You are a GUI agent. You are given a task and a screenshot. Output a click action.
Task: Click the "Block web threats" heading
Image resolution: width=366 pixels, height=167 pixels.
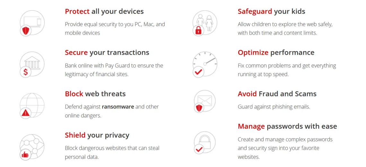[x=95, y=94]
